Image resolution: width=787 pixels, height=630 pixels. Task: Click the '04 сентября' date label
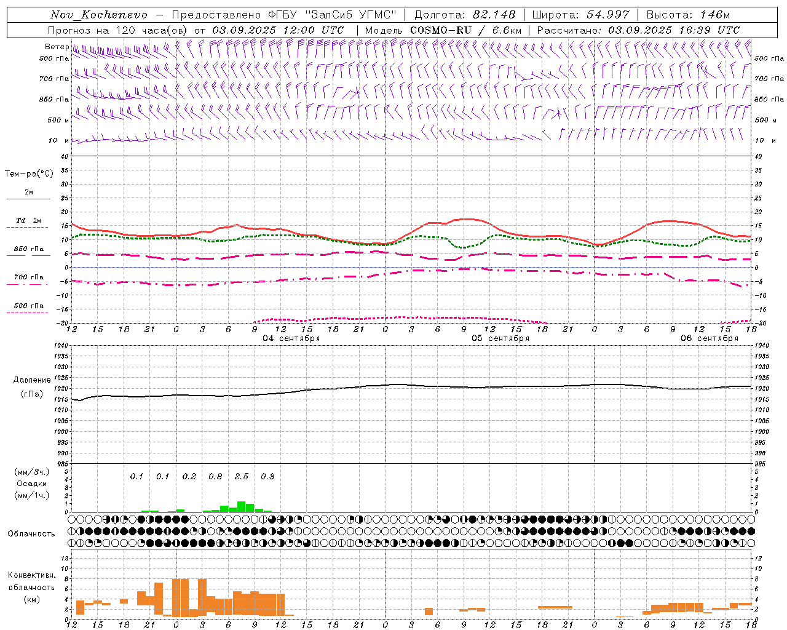291,338
